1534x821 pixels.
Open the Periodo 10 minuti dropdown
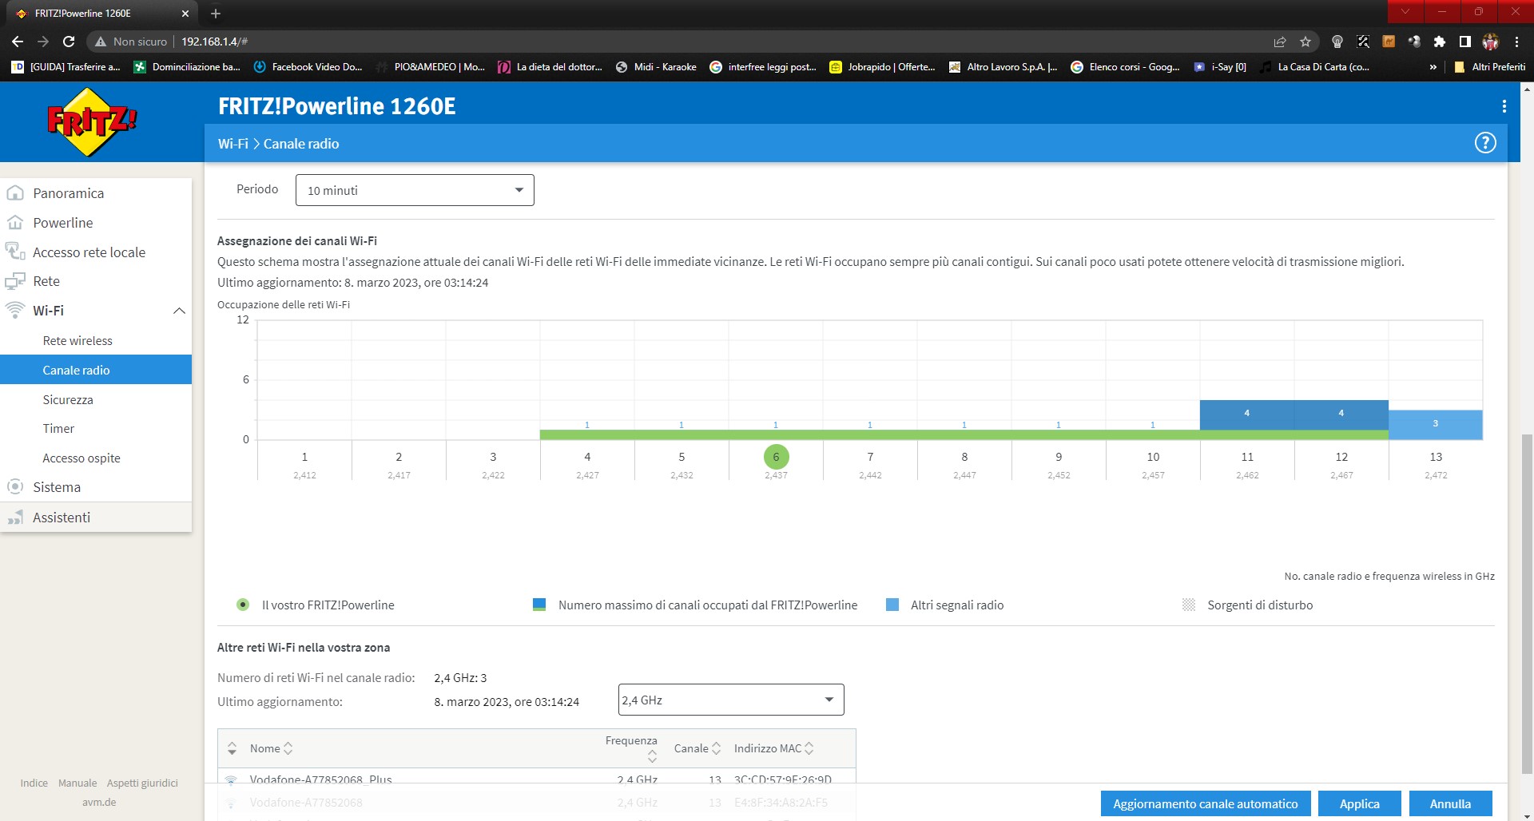[x=415, y=190]
